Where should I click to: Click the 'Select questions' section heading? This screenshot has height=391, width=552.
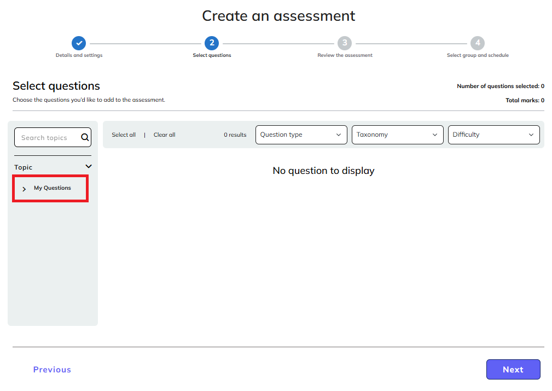pos(56,86)
